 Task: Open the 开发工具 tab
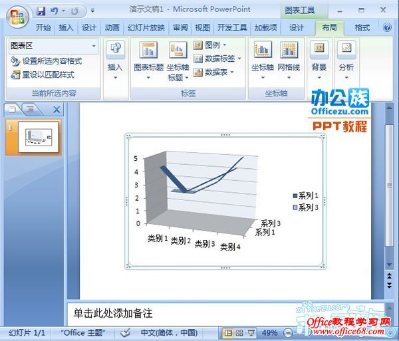(x=232, y=27)
